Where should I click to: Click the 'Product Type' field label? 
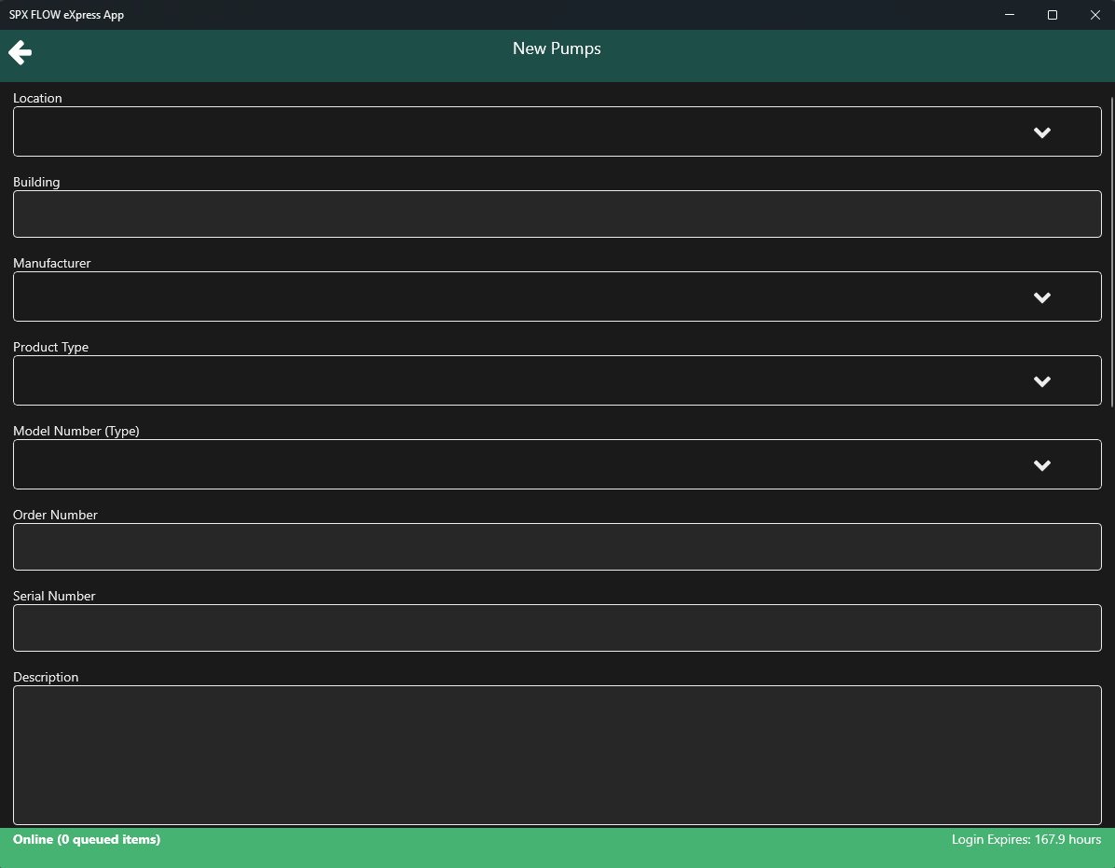[x=50, y=347]
